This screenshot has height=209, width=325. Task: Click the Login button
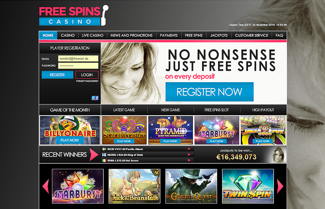pyautogui.click(x=87, y=75)
